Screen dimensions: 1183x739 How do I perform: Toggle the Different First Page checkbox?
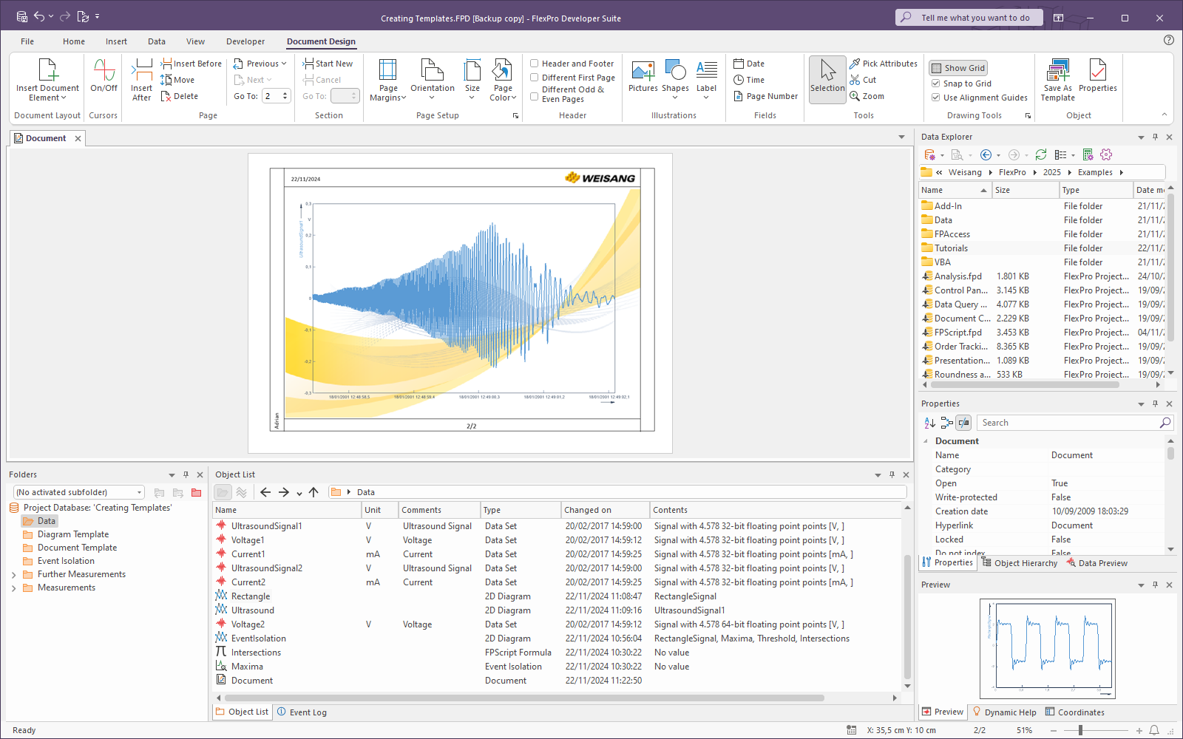[x=535, y=78]
